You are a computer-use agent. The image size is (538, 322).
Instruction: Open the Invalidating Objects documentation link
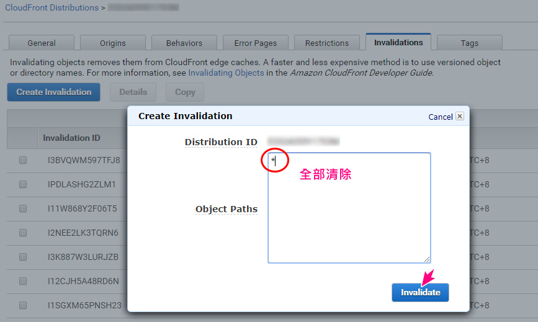(226, 73)
